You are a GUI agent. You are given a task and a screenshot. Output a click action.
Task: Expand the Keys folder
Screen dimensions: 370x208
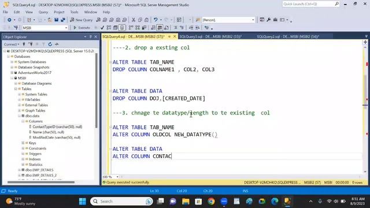pos(23,143)
